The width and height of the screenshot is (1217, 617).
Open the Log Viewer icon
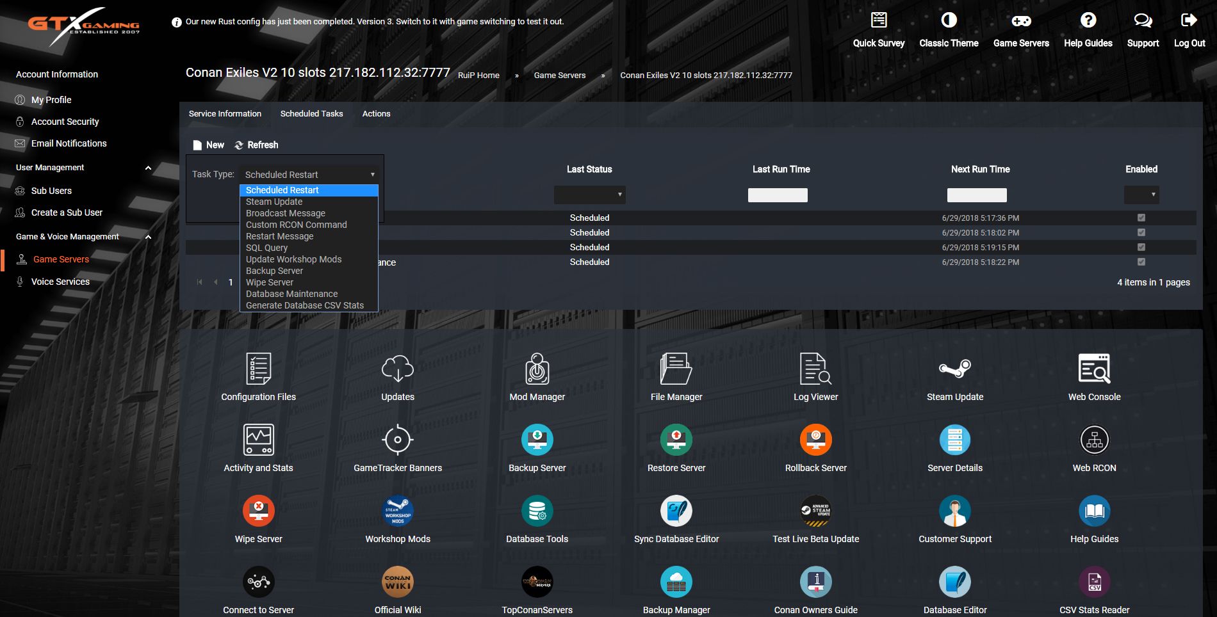815,369
